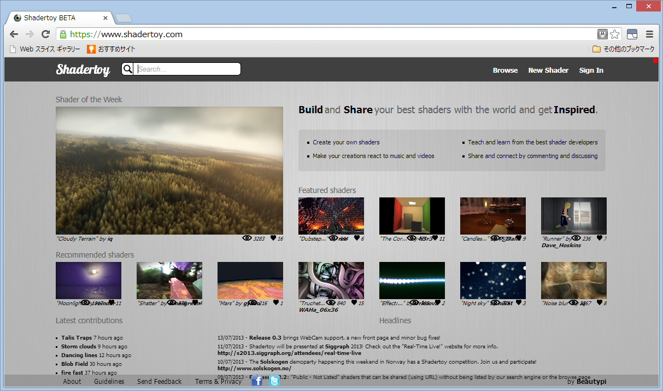Open the Night sky shader thumbnail
This screenshot has width=663, height=391.
tap(493, 281)
